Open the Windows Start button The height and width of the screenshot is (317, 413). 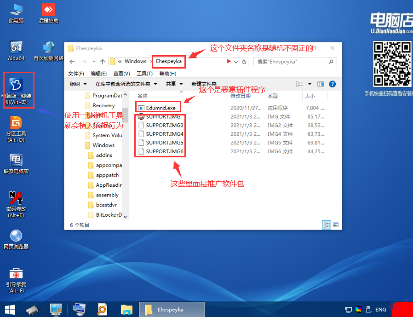point(10,310)
